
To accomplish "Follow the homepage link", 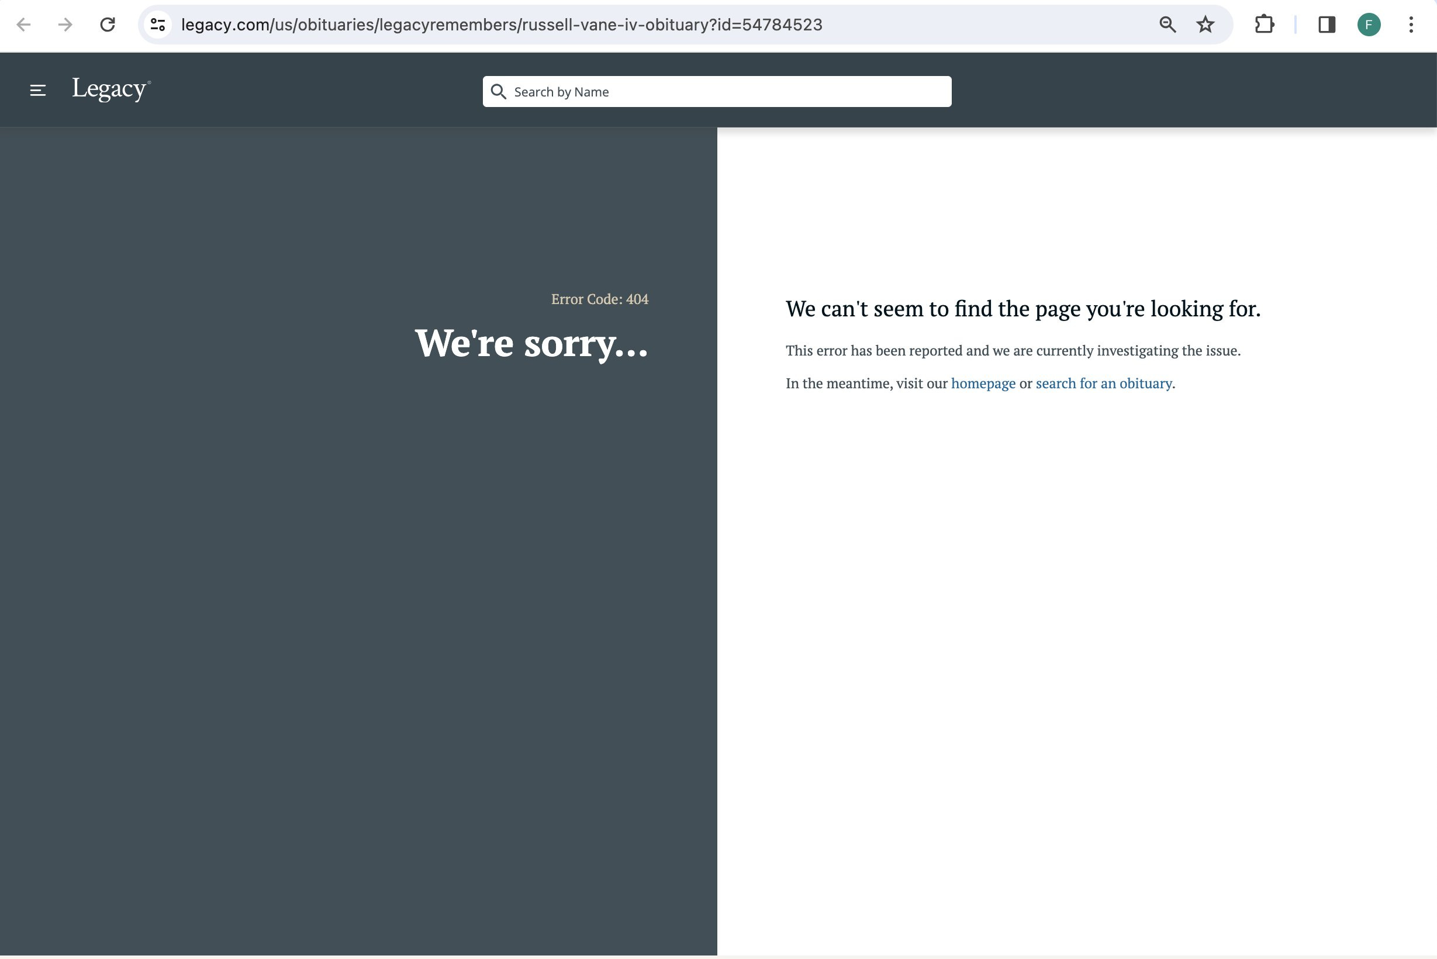I will (983, 384).
